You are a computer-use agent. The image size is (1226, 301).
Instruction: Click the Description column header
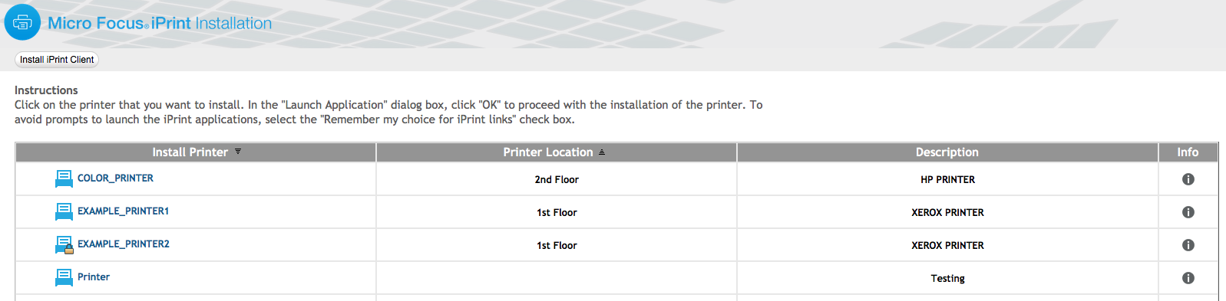[x=947, y=152]
